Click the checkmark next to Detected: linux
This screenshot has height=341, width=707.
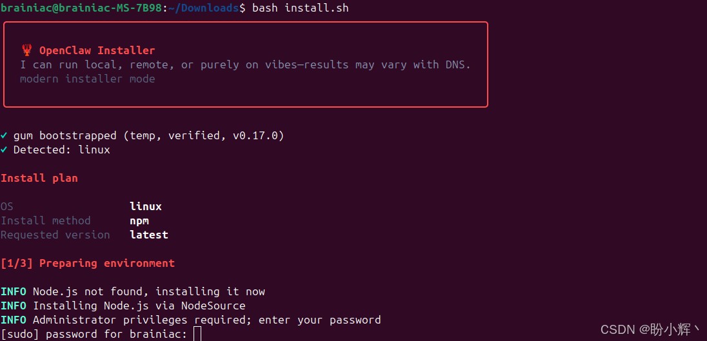[x=4, y=150]
